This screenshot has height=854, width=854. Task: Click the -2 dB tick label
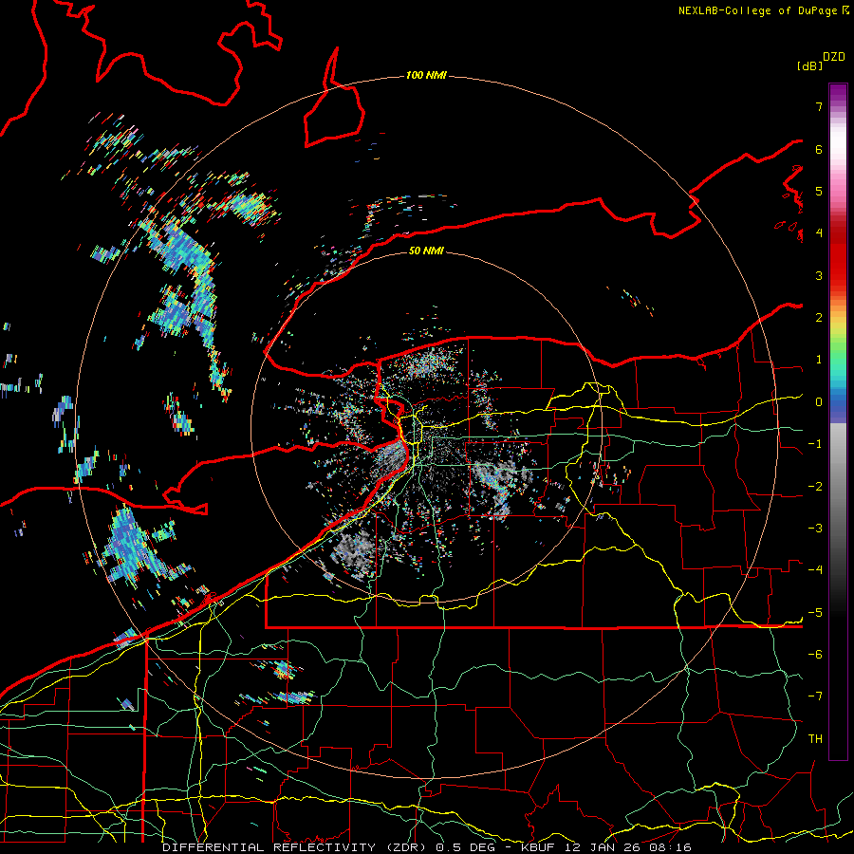(815, 487)
